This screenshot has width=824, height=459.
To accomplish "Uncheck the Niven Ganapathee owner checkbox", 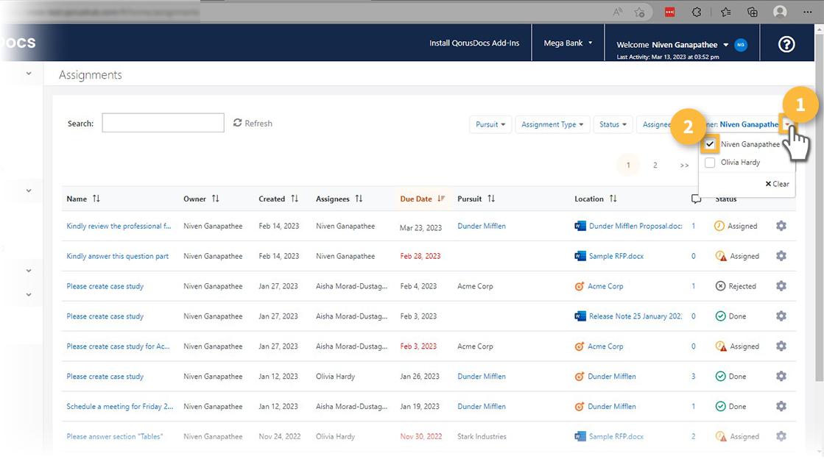I will point(710,144).
